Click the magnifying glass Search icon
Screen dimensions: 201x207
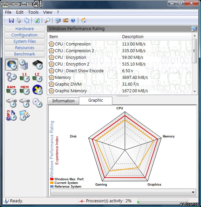(x=47, y=20)
